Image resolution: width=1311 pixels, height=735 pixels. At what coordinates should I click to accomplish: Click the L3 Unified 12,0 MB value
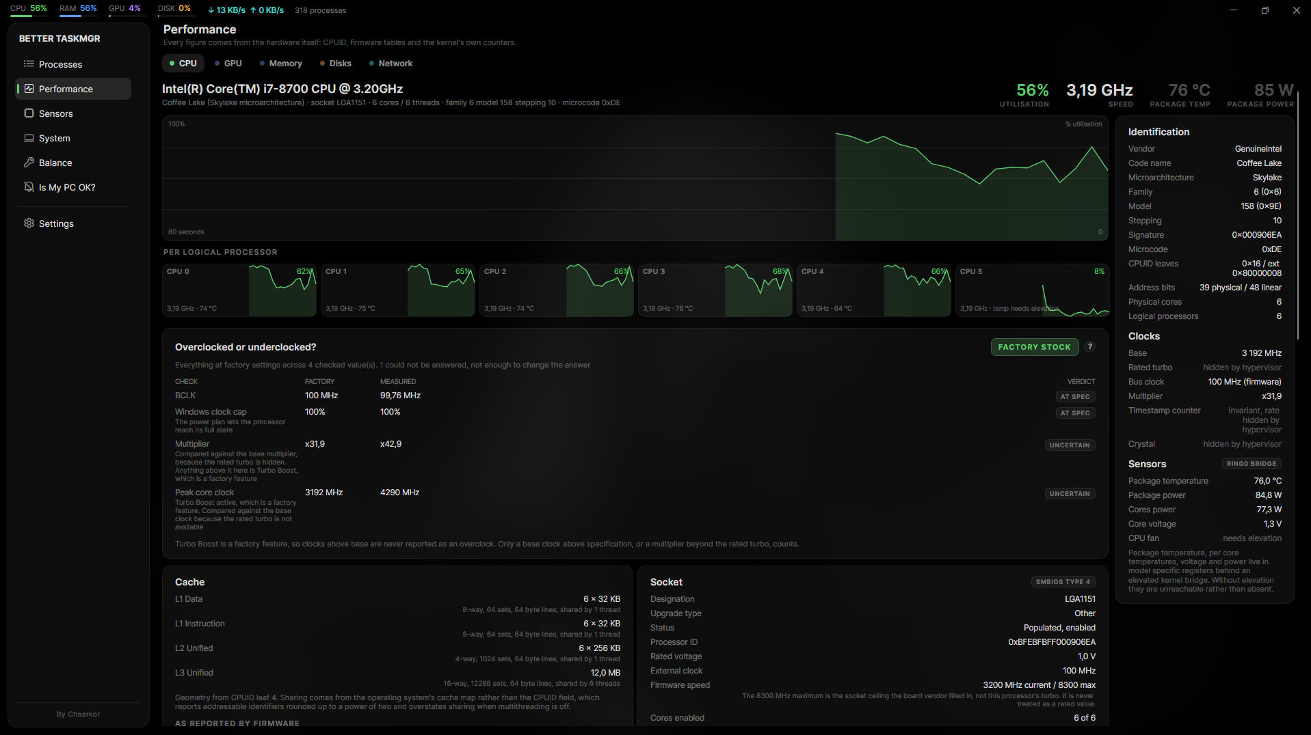click(x=605, y=673)
